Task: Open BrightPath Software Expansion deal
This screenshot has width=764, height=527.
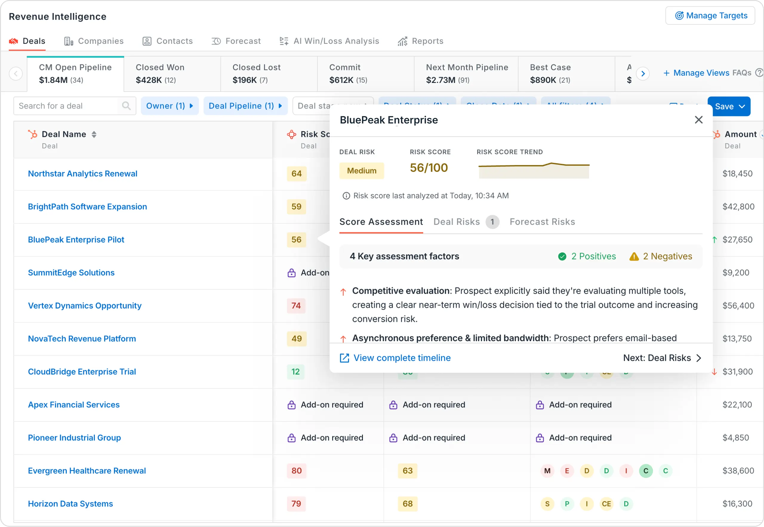Action: tap(87, 207)
